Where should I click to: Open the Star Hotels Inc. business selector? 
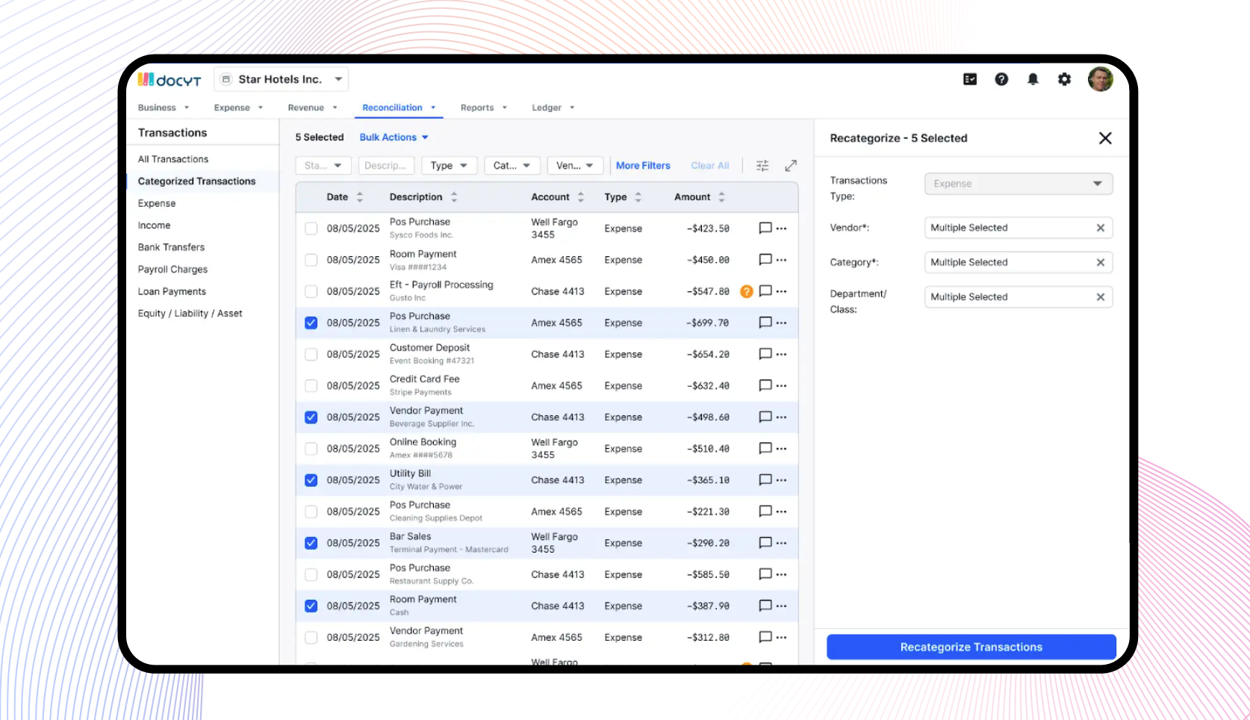click(282, 79)
